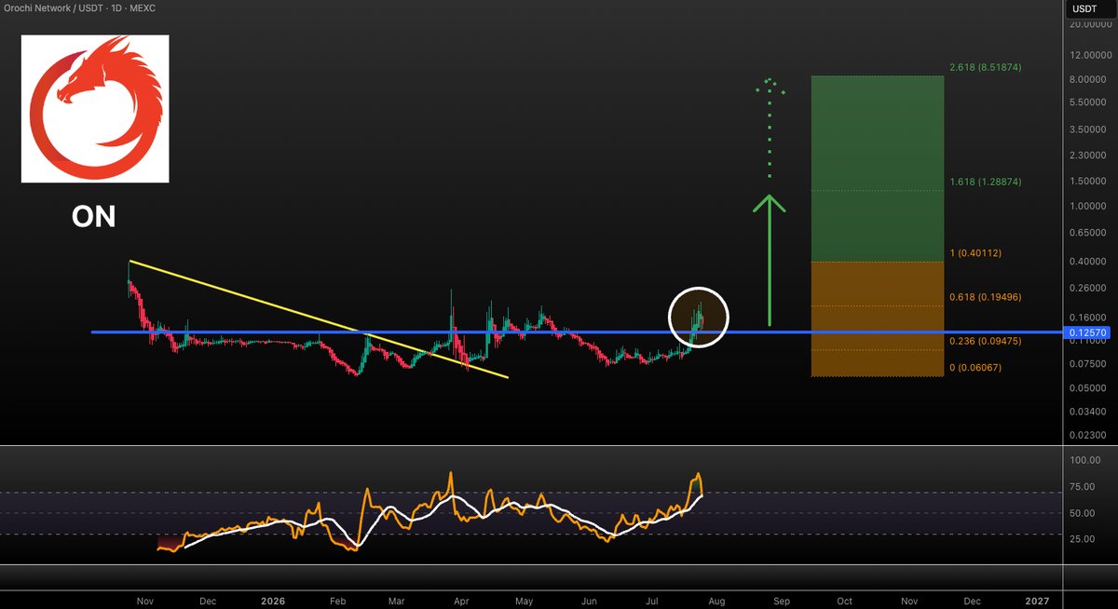Viewport: 1118px width, 609px height.
Task: Click the 2027 year label on time axis
Action: (1036, 602)
